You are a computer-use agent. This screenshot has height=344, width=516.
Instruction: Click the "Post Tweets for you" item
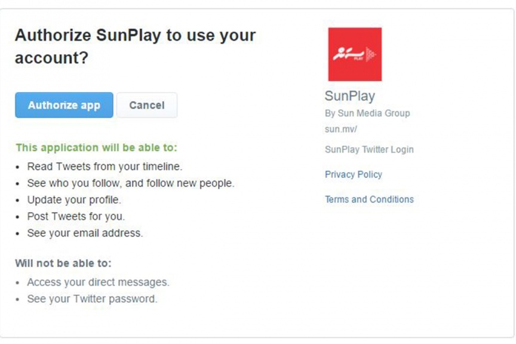pos(76,216)
